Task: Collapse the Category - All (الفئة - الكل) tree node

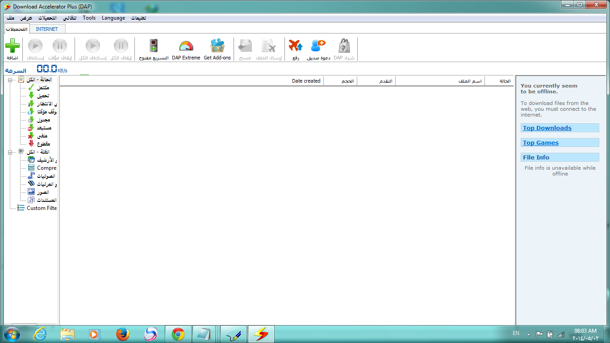Action: pos(10,152)
